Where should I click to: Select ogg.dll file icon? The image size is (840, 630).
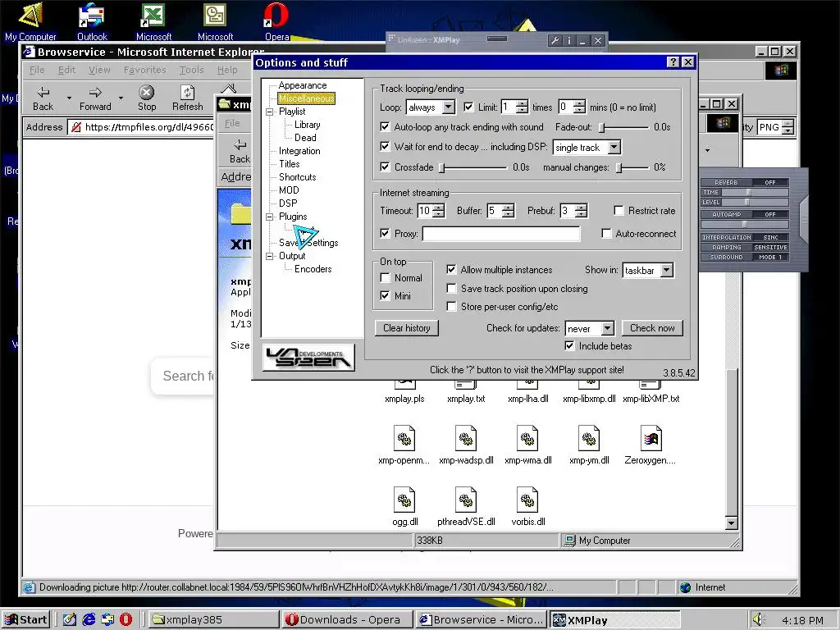[x=404, y=500]
